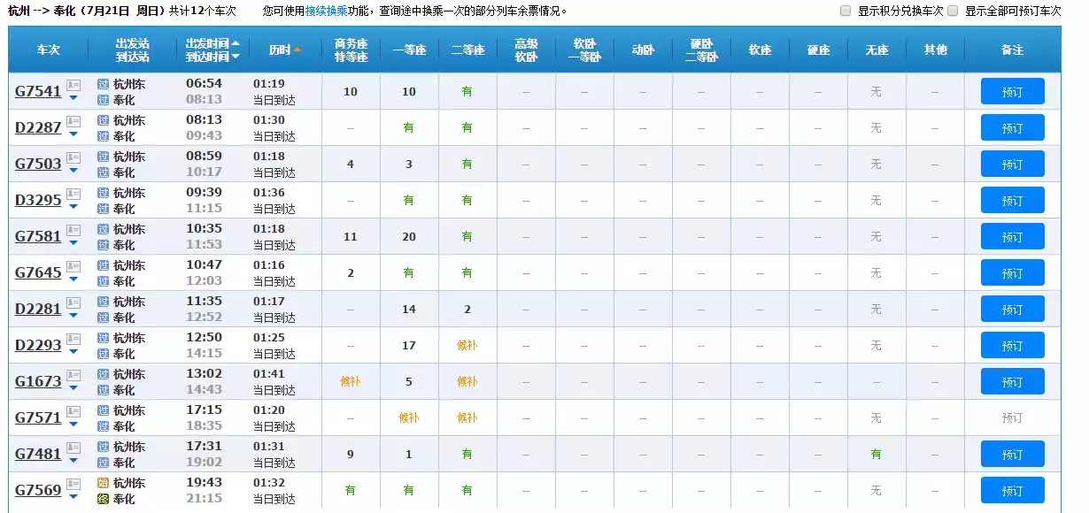Click the green 终 terminus icon for G7569
This screenshot has width=1089, height=513.
[103, 499]
